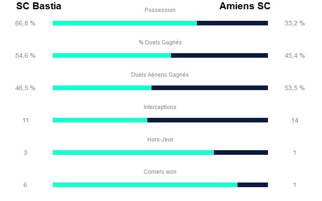This screenshot has width=322, height=201.
Task: Click the 66,8 % possession value
Action: tap(25, 23)
